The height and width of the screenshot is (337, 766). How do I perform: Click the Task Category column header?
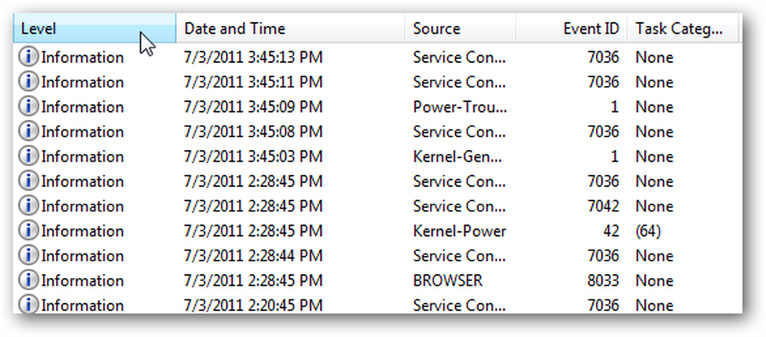[682, 29]
